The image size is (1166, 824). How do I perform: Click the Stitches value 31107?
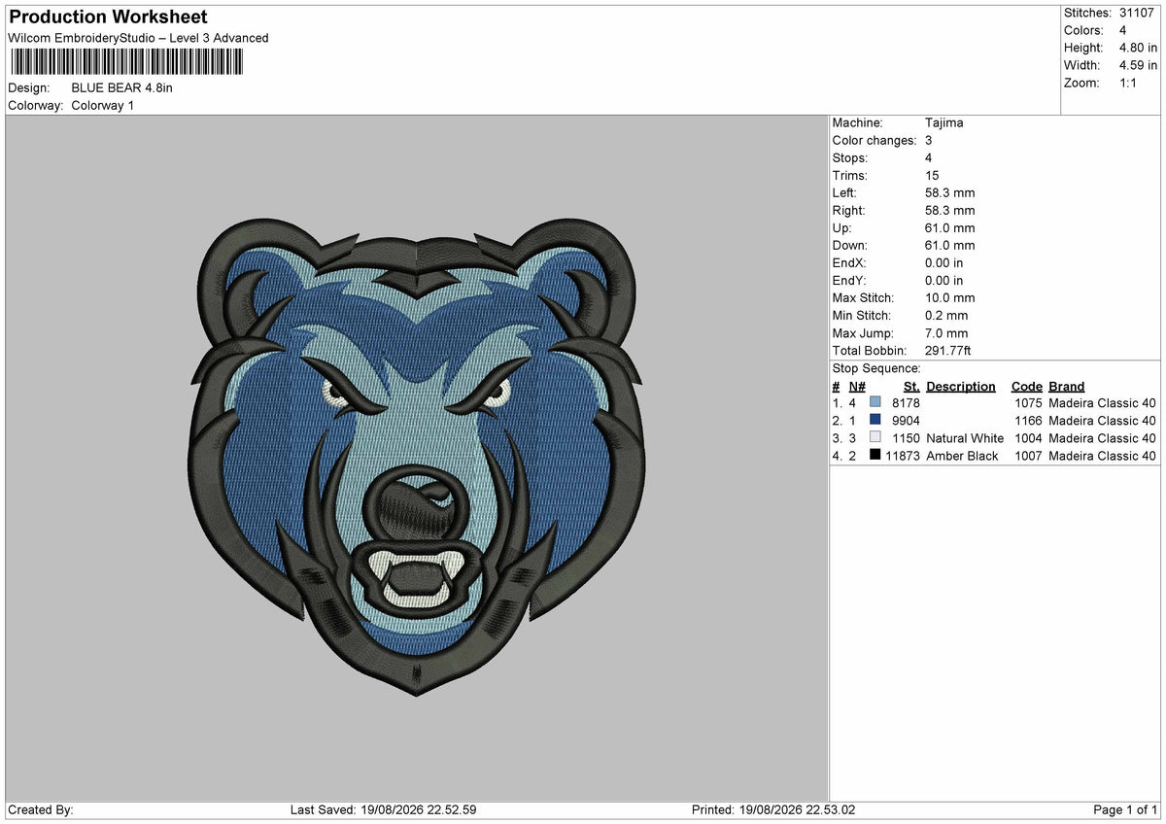[x=1136, y=13]
